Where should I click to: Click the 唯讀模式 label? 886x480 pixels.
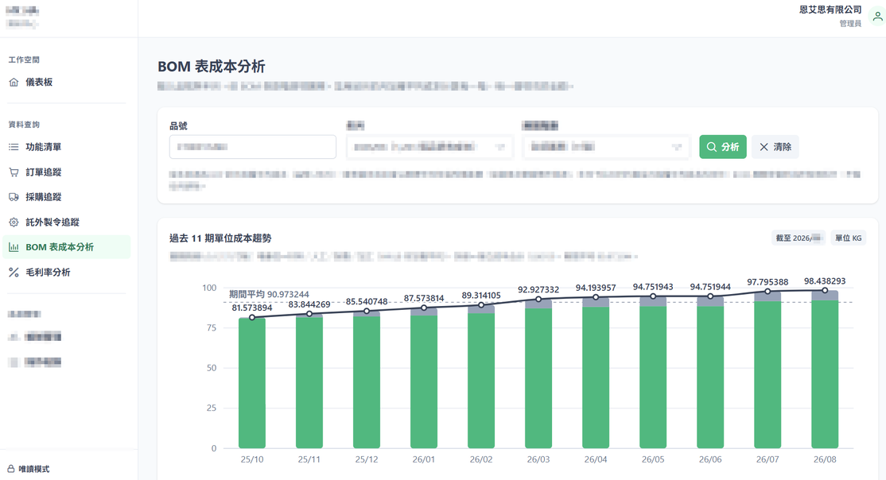[34, 469]
